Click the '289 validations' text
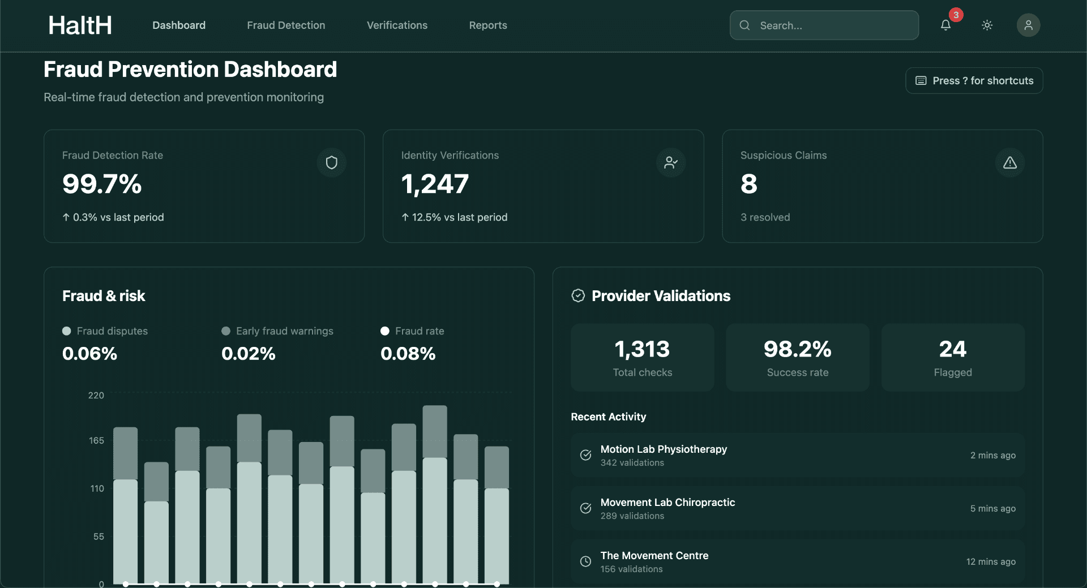The width and height of the screenshot is (1087, 588). (x=632, y=516)
